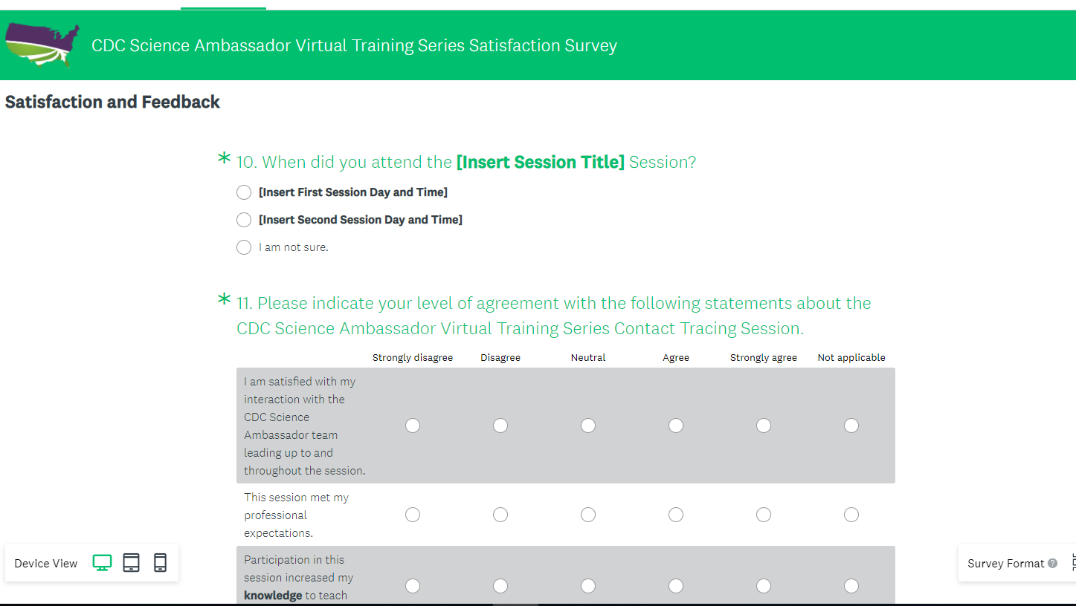Select Neutral for session met professional expectations
Screen dimensions: 1076x606
[x=588, y=515]
